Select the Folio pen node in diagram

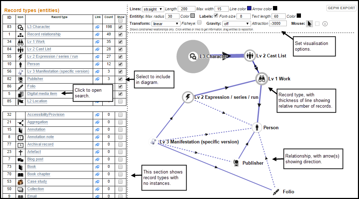[276, 192]
